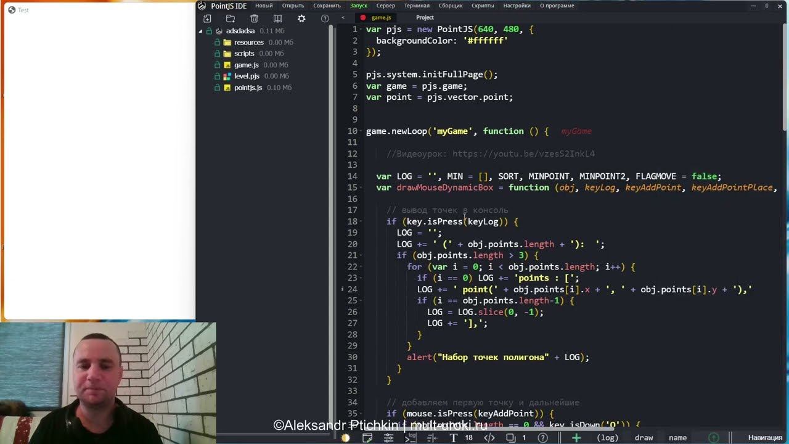
Task: Open level.pjs in the file tree
Action: 247,76
